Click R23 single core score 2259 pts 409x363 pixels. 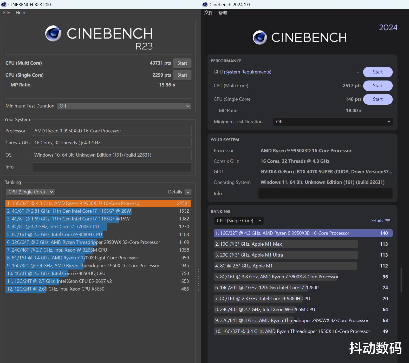pos(162,75)
